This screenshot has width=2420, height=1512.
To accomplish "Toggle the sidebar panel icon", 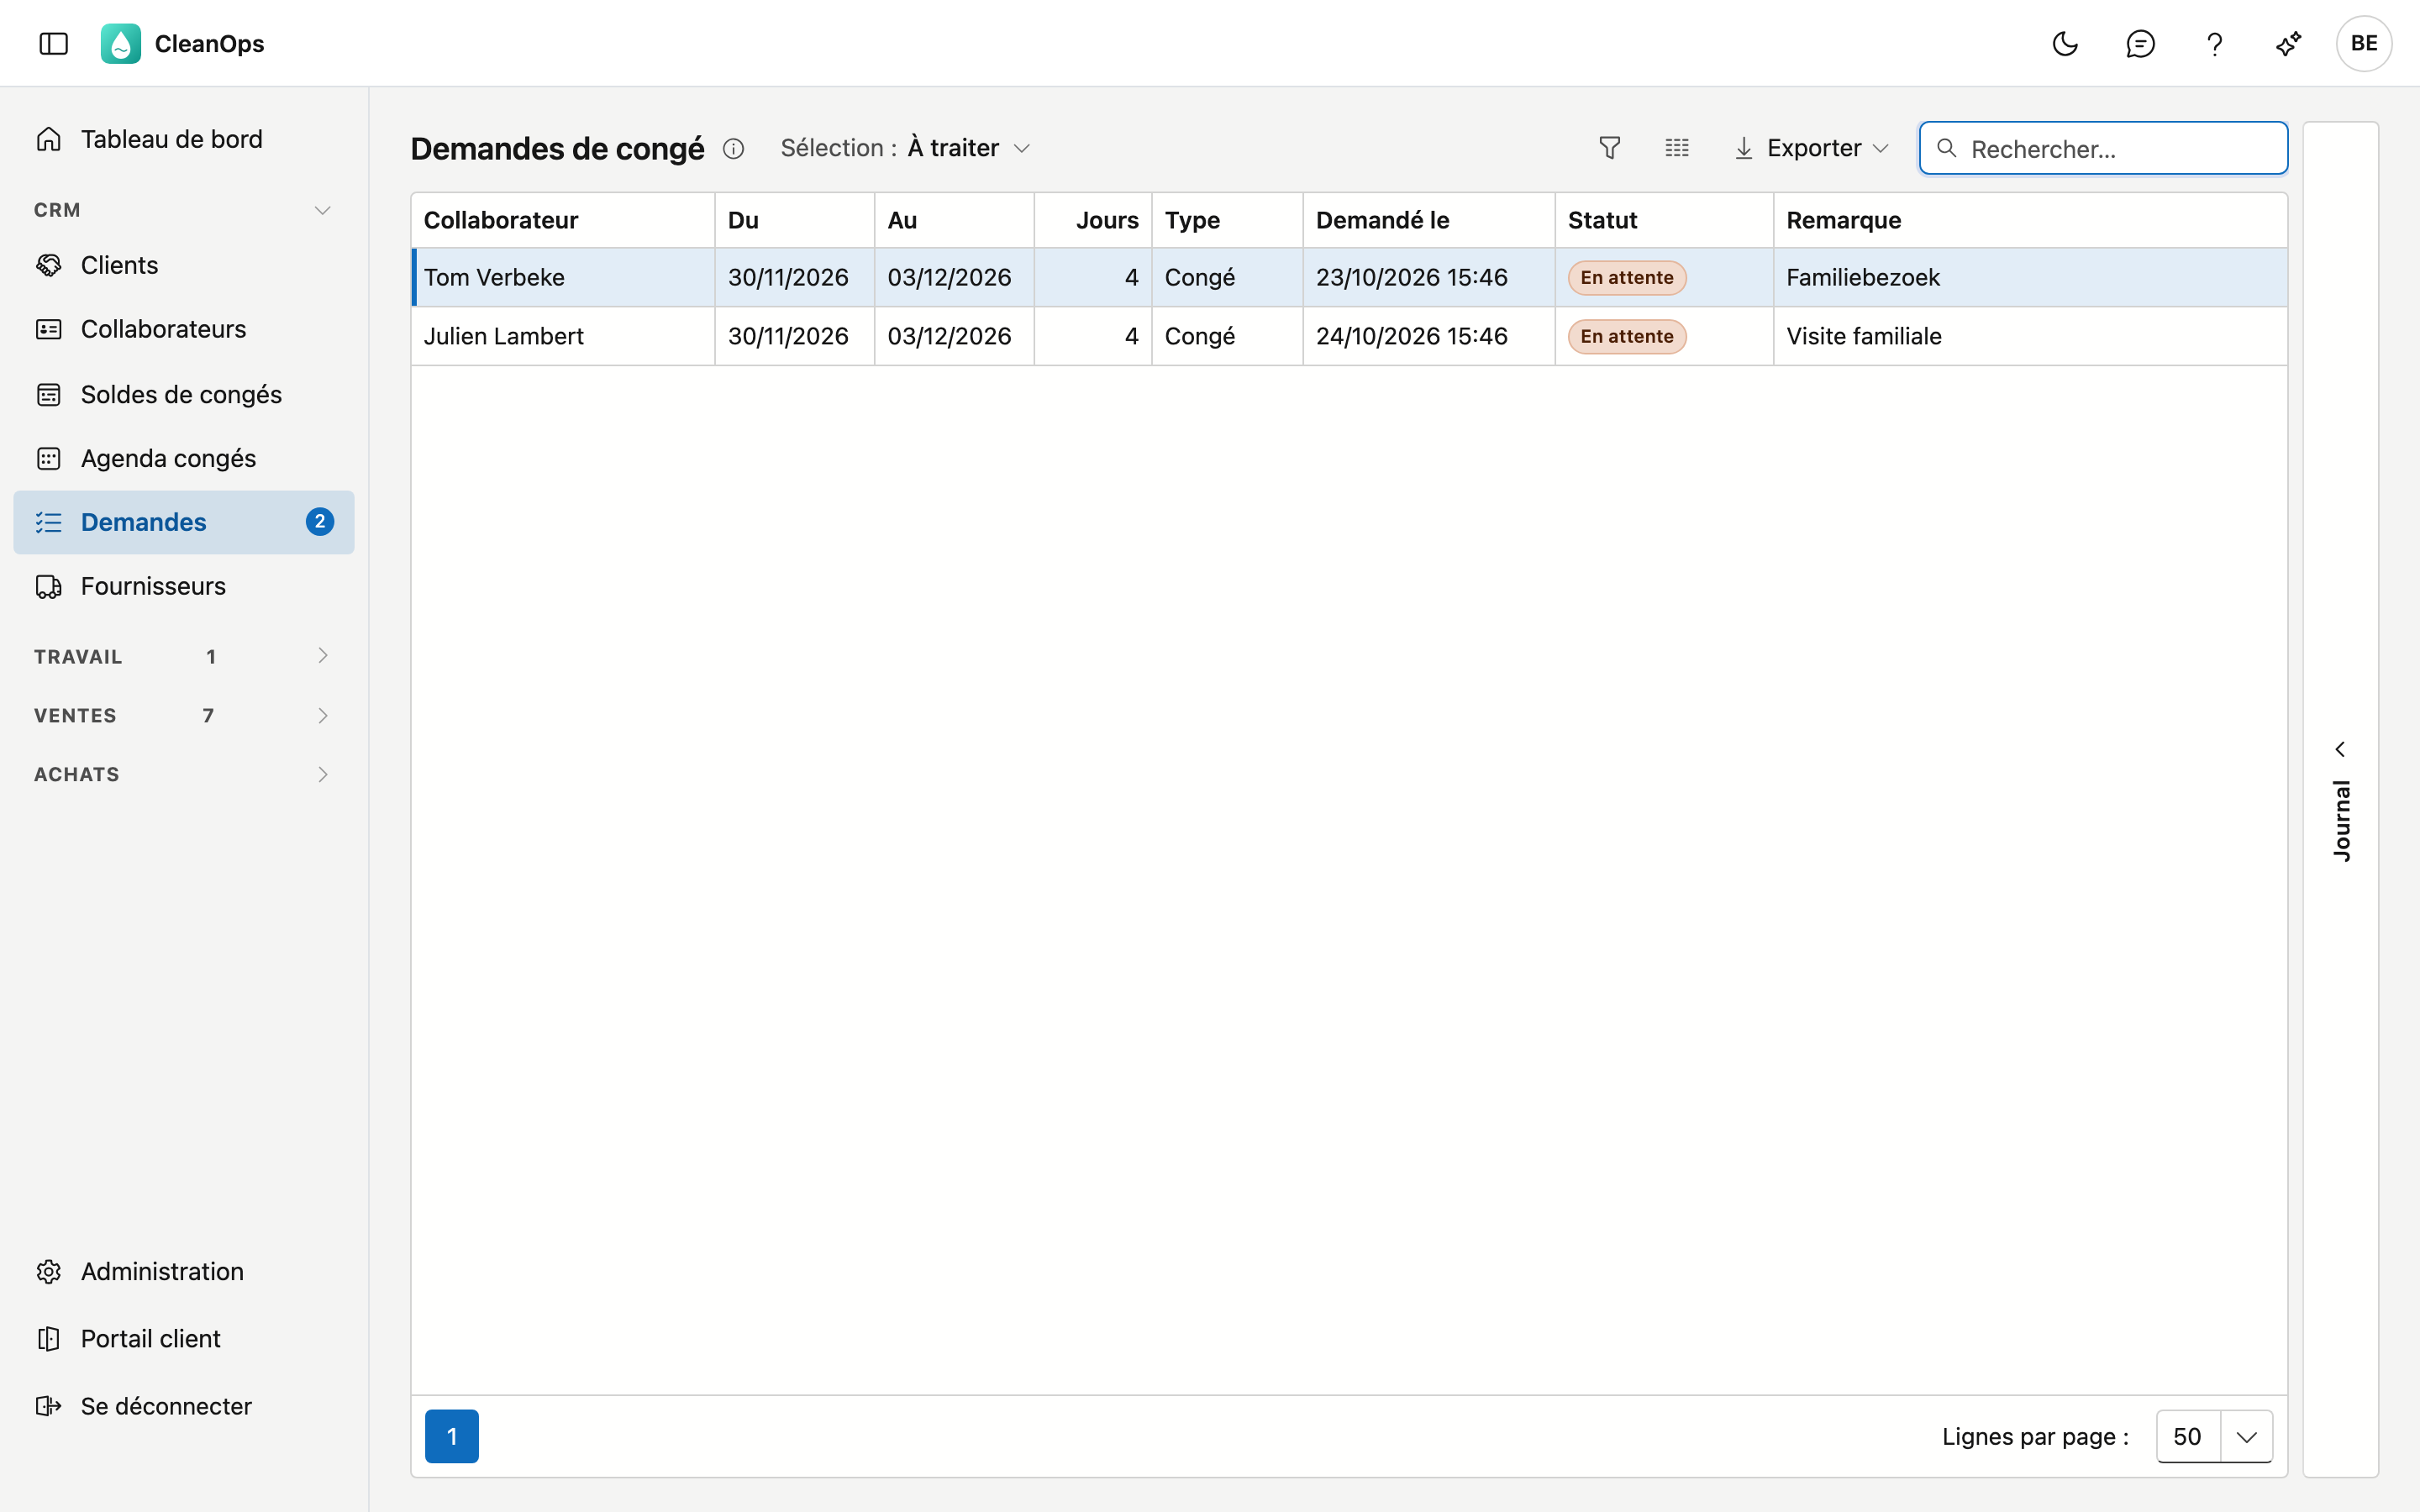I will [x=54, y=44].
